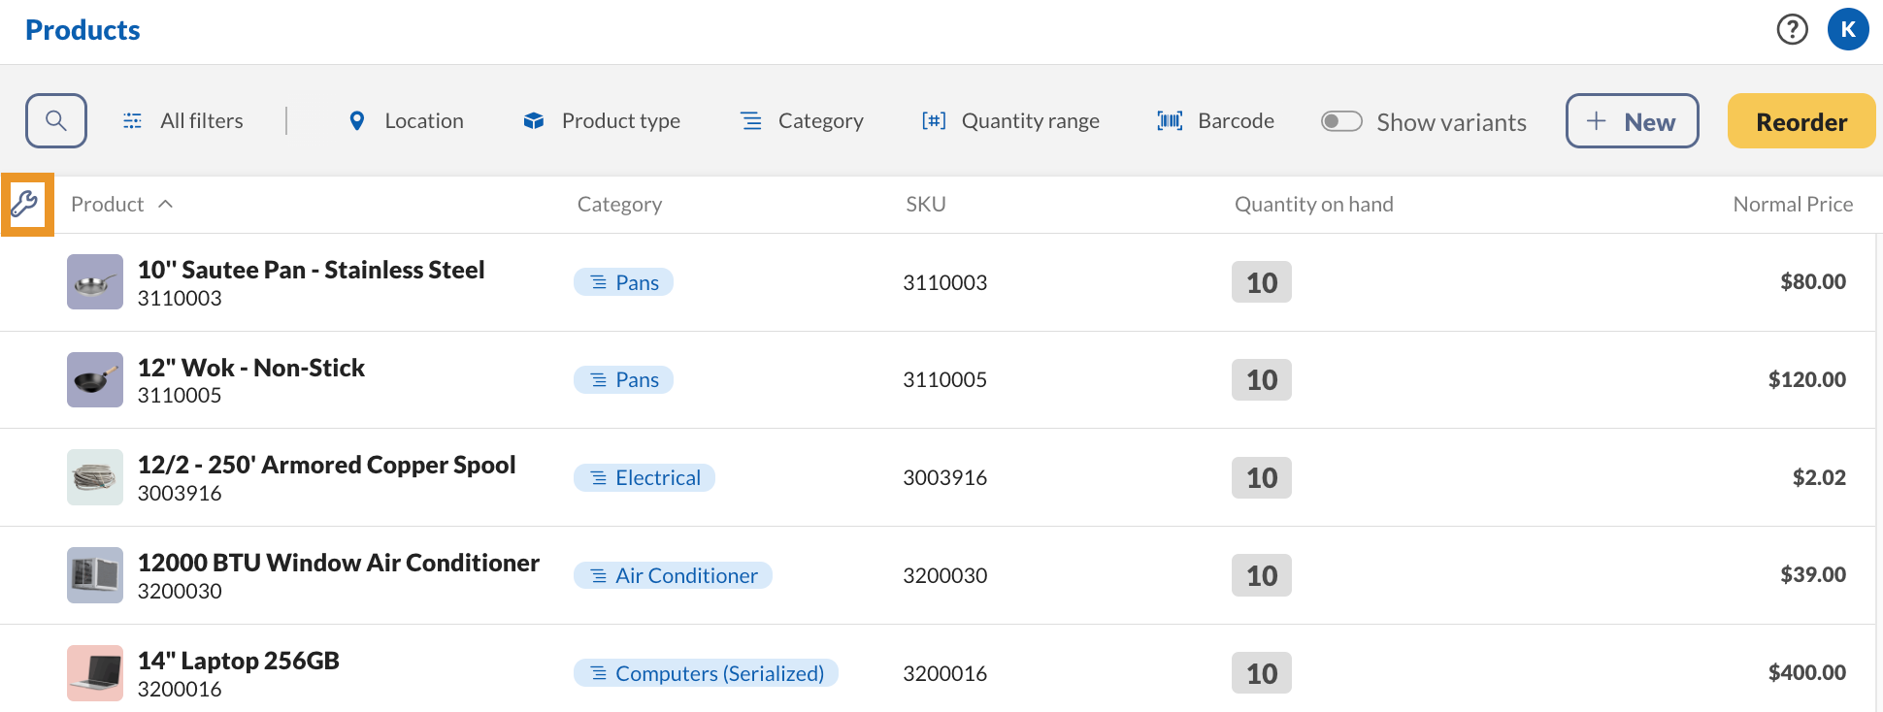Filter products by Location
Screen dimensions: 1883x712
406,121
